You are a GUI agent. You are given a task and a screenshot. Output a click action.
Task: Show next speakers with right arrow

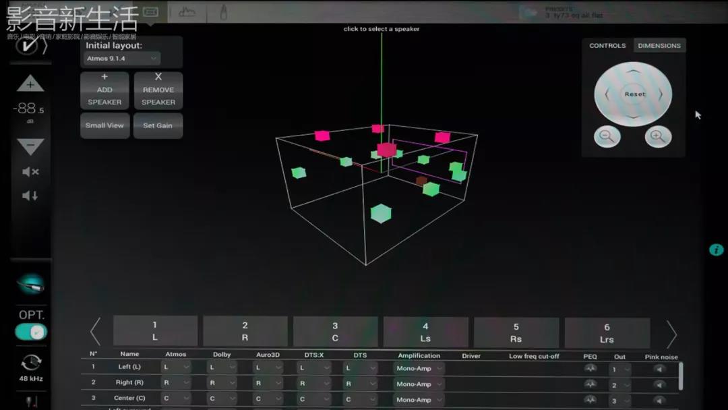click(x=672, y=334)
